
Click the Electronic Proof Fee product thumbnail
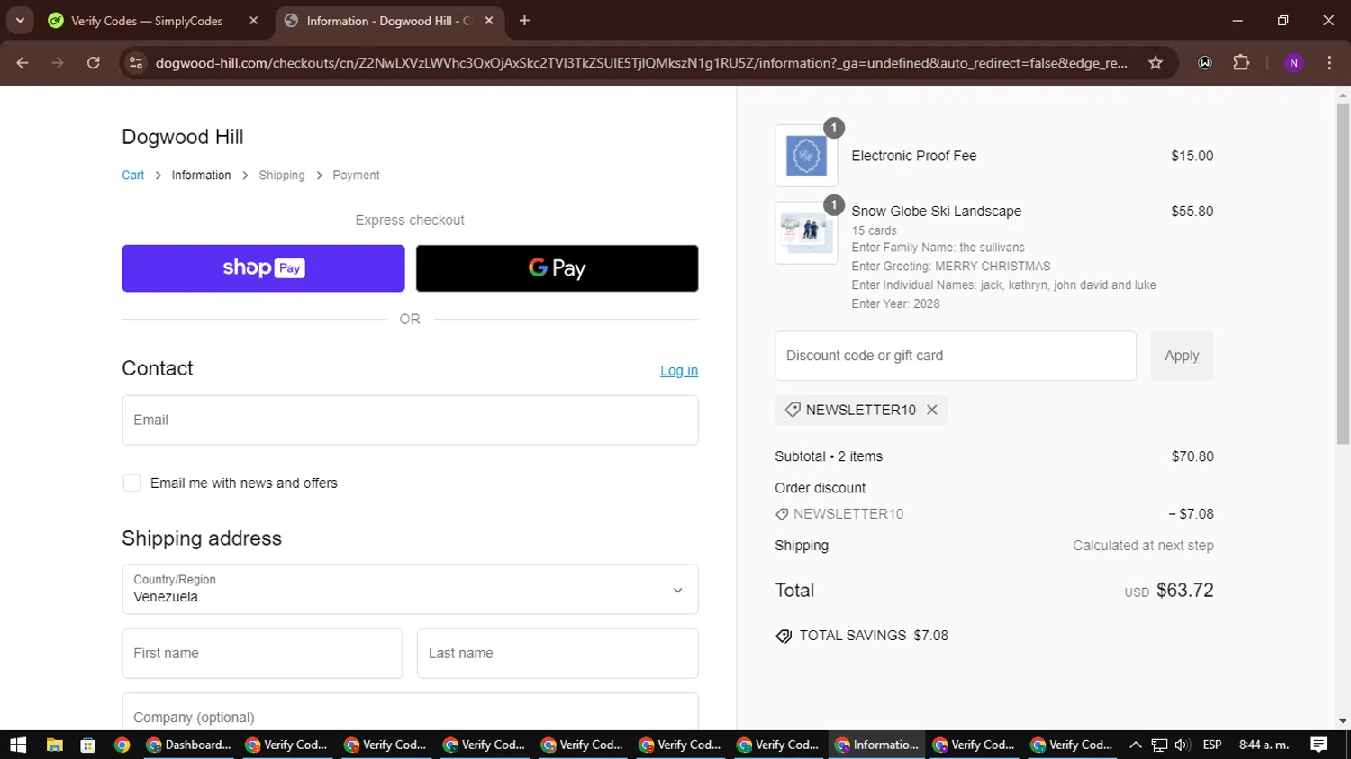[x=806, y=156]
